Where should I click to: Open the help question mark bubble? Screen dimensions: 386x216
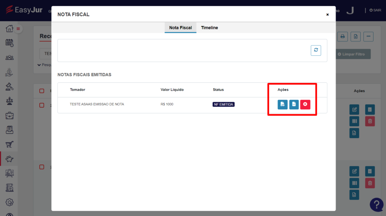pyautogui.click(x=377, y=204)
